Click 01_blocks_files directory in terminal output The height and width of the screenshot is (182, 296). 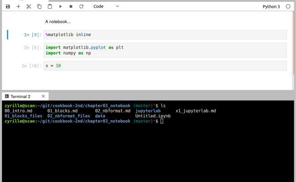(x=23, y=116)
